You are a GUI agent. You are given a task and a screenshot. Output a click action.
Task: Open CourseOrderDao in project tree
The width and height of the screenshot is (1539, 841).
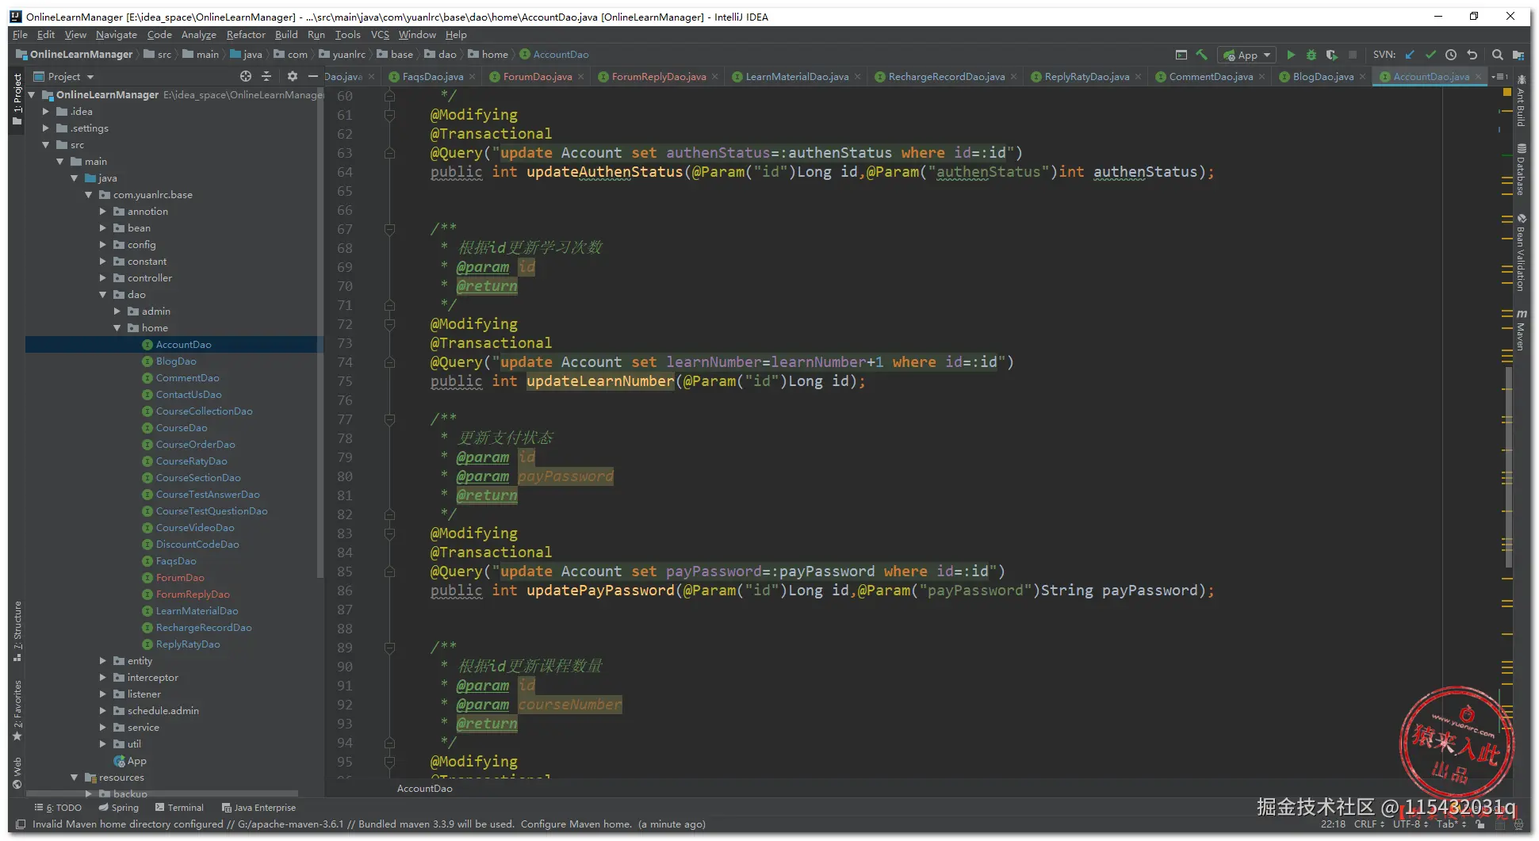(x=195, y=445)
